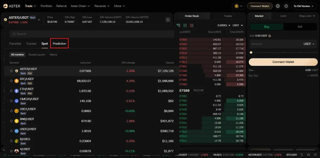320x158 pixels.
Task: Switch to the Futures tab
Action: tap(31, 44)
